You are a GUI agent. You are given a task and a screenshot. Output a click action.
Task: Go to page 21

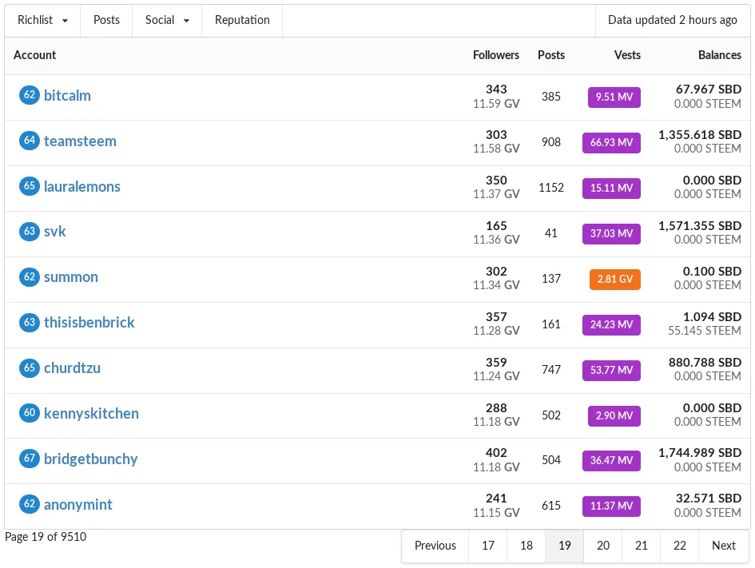click(642, 546)
